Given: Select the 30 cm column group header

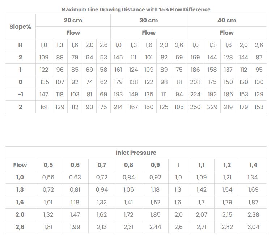Looking at the screenshot, I should [149, 21].
